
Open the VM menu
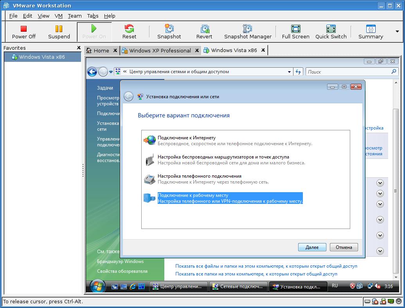click(x=59, y=16)
